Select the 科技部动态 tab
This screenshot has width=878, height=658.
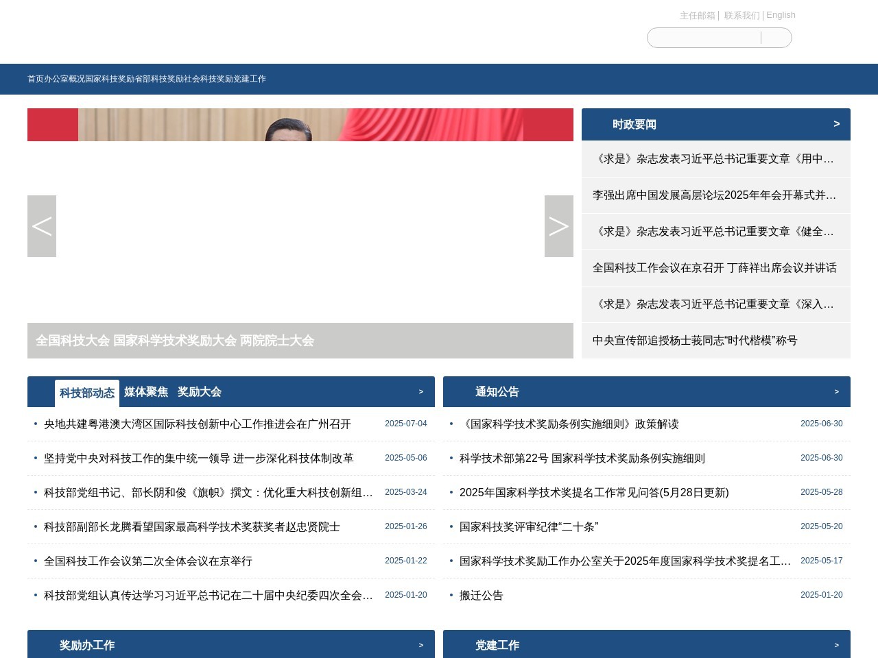[x=87, y=392]
